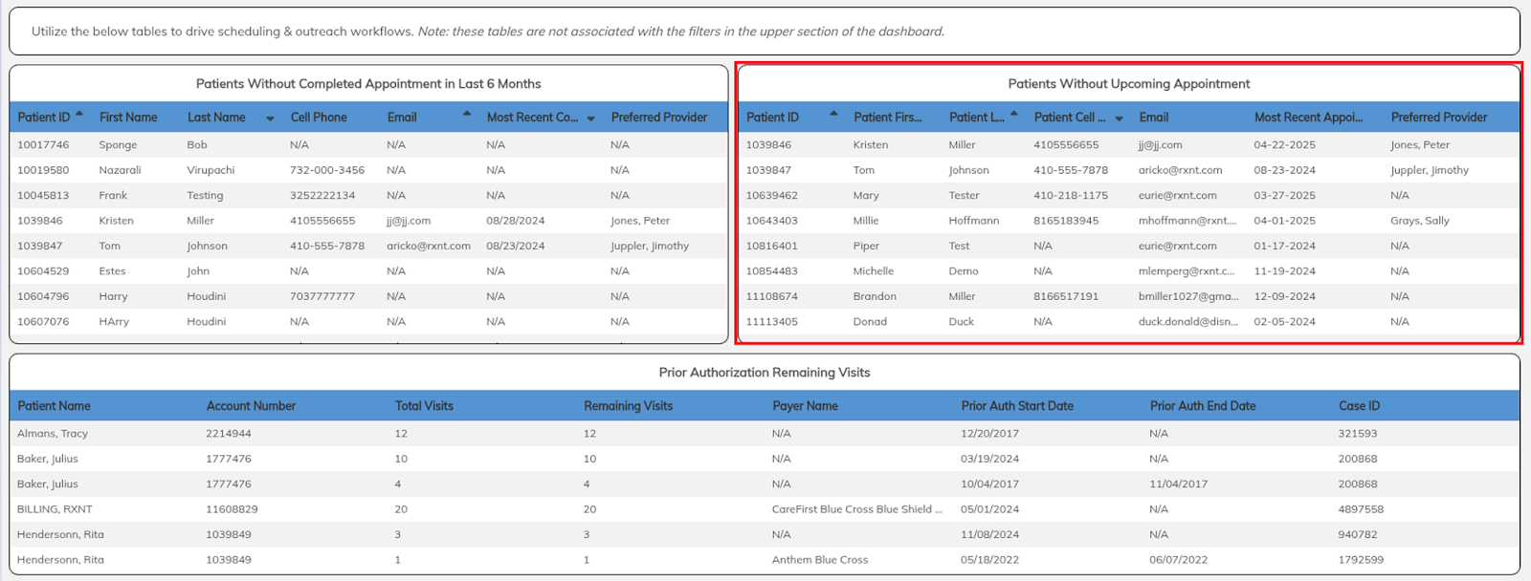Click date 04-22-2025 in Upcoming table

click(x=1284, y=145)
